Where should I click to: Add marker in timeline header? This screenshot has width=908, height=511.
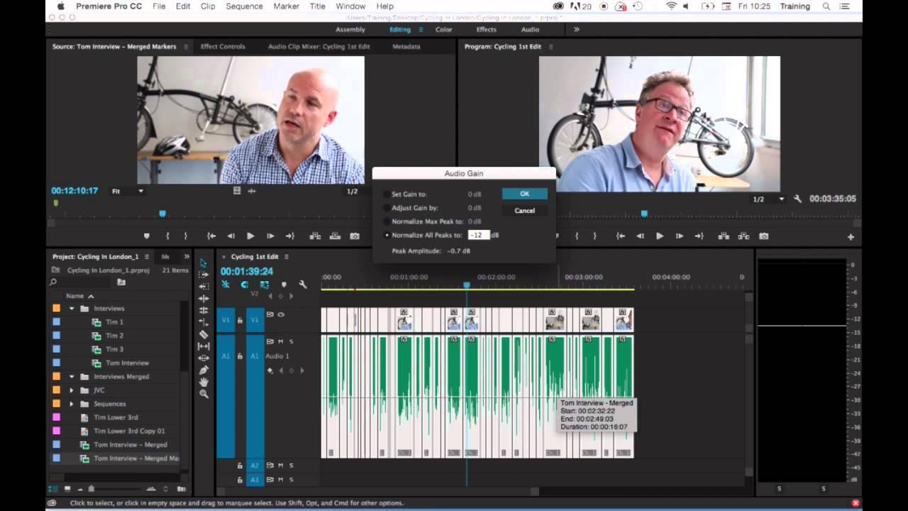tap(283, 285)
